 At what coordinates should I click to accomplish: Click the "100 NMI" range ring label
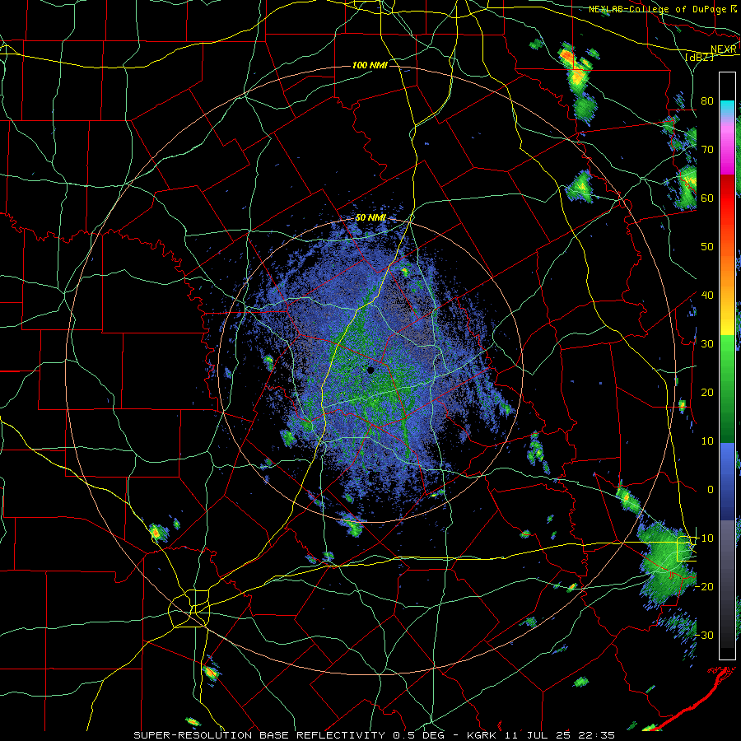370,65
